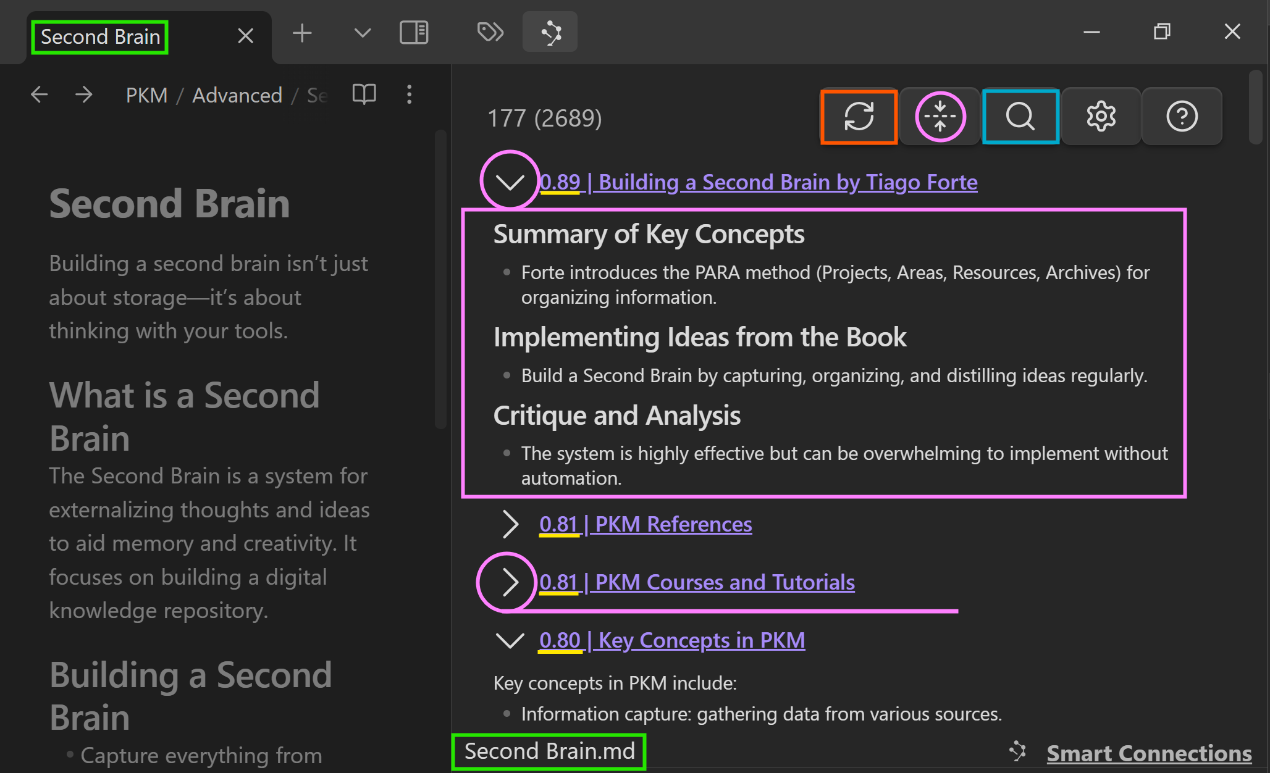
Task: Open the tab list dropdown chevron
Action: pyautogui.click(x=363, y=32)
